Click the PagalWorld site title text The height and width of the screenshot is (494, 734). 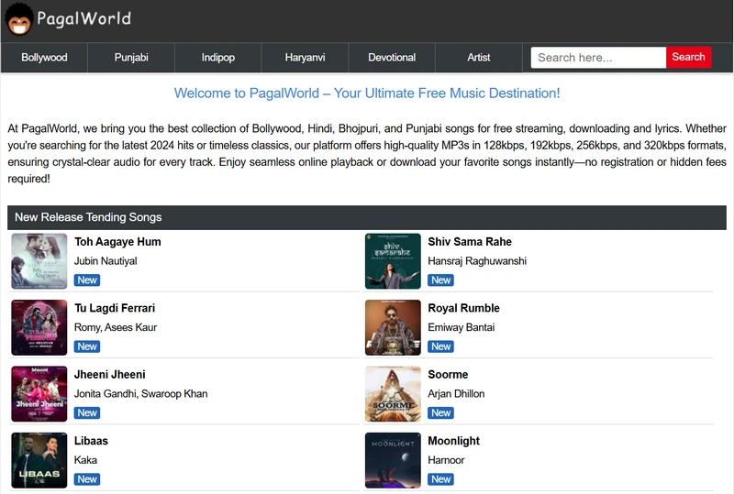(x=84, y=19)
